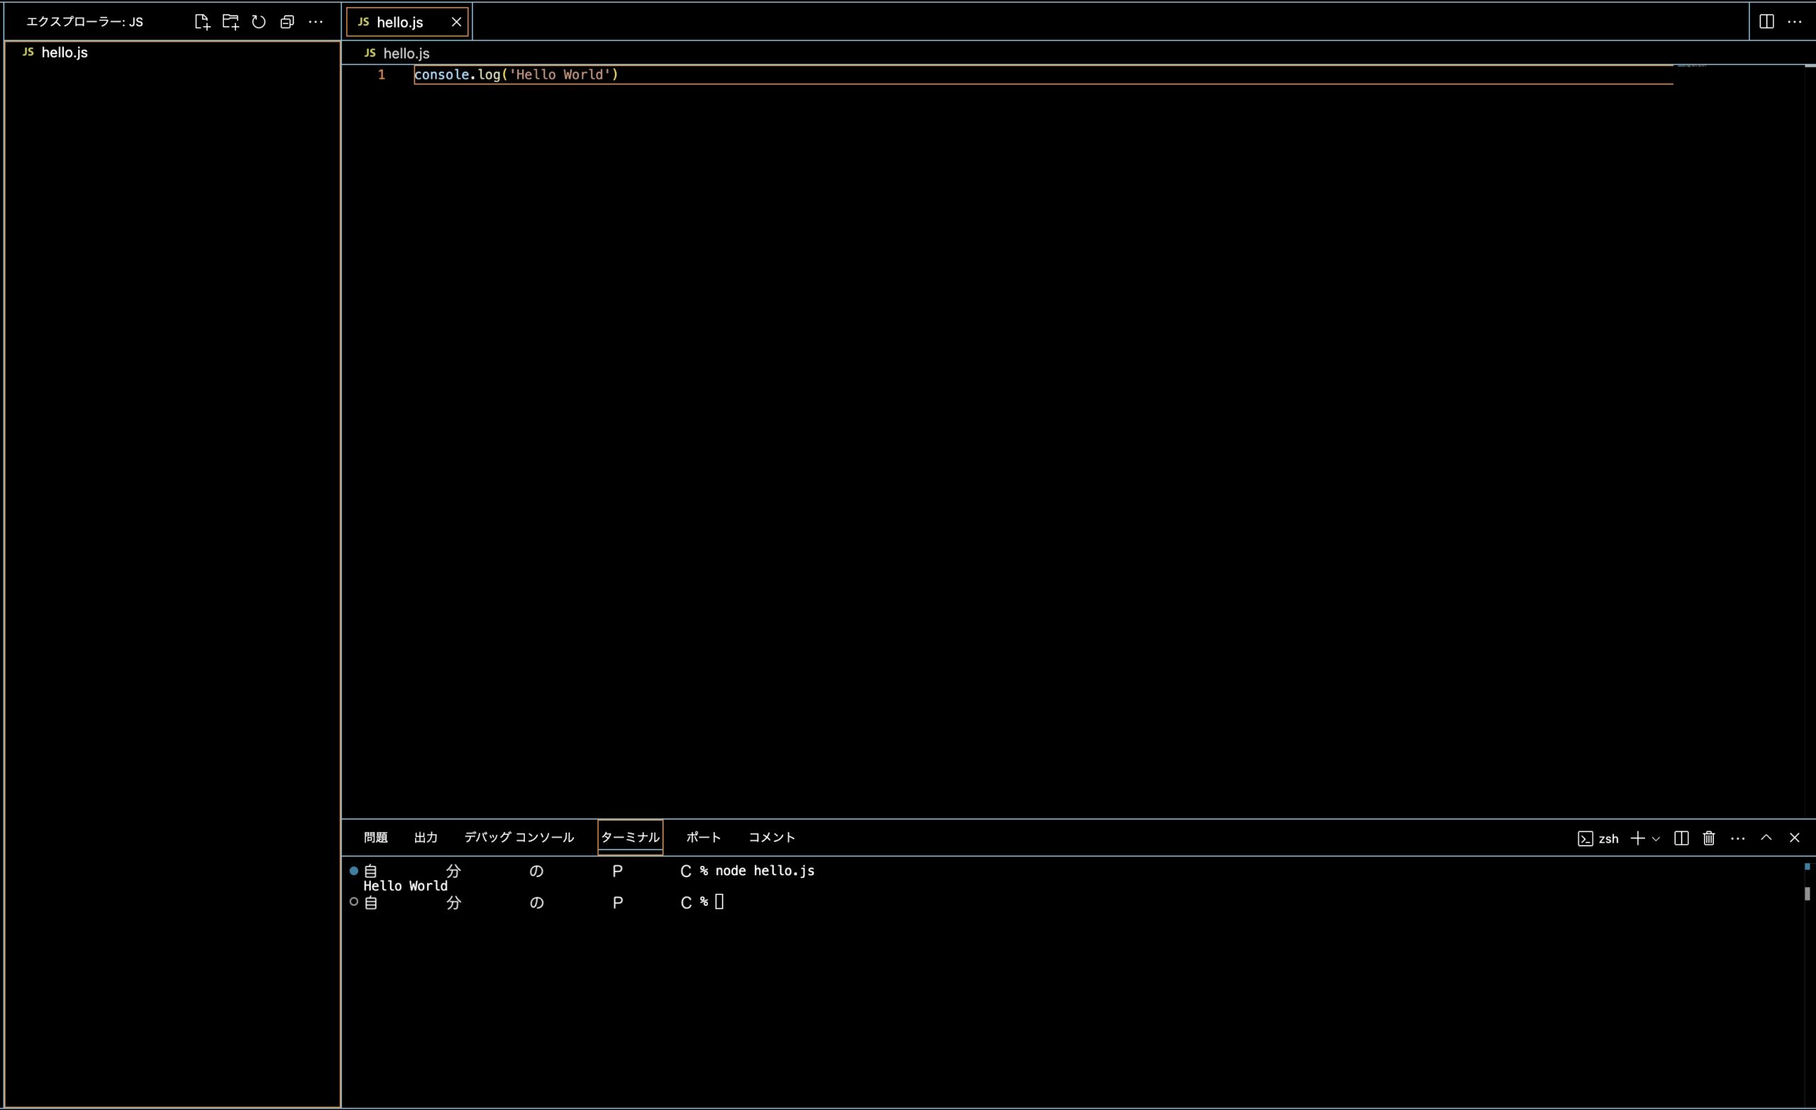Screen dimensions: 1816x1110
Task: Add a new terminal with plus icon
Action: tap(1638, 838)
